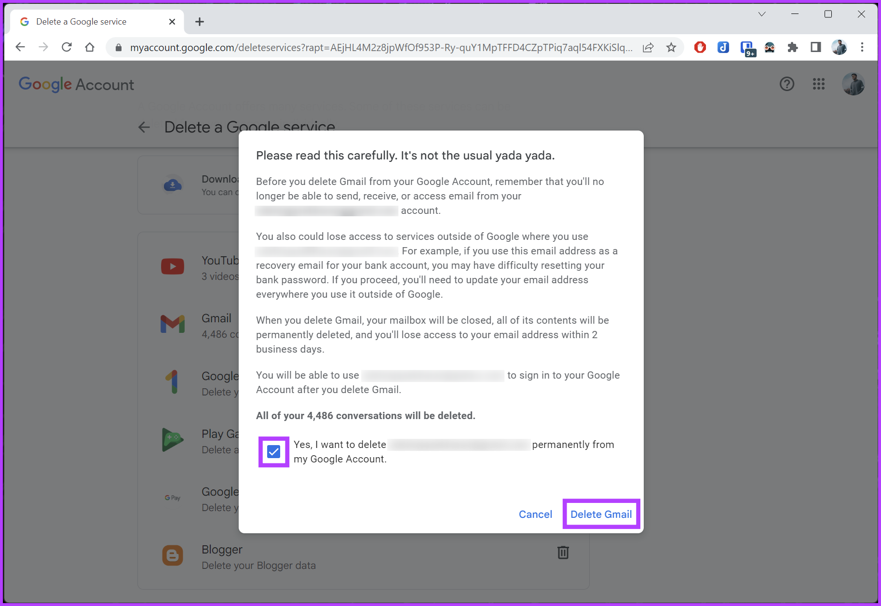
Task: Bookmark this tab with the star
Action: [x=671, y=47]
